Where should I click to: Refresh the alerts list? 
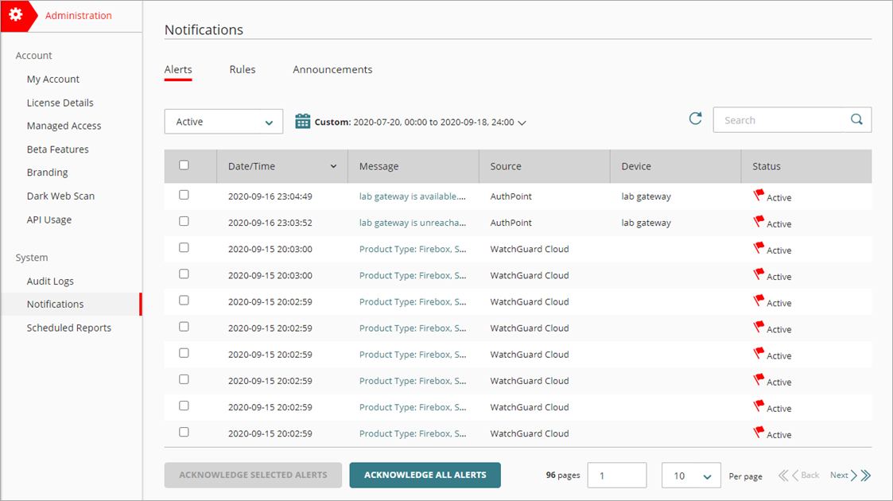[x=695, y=118]
